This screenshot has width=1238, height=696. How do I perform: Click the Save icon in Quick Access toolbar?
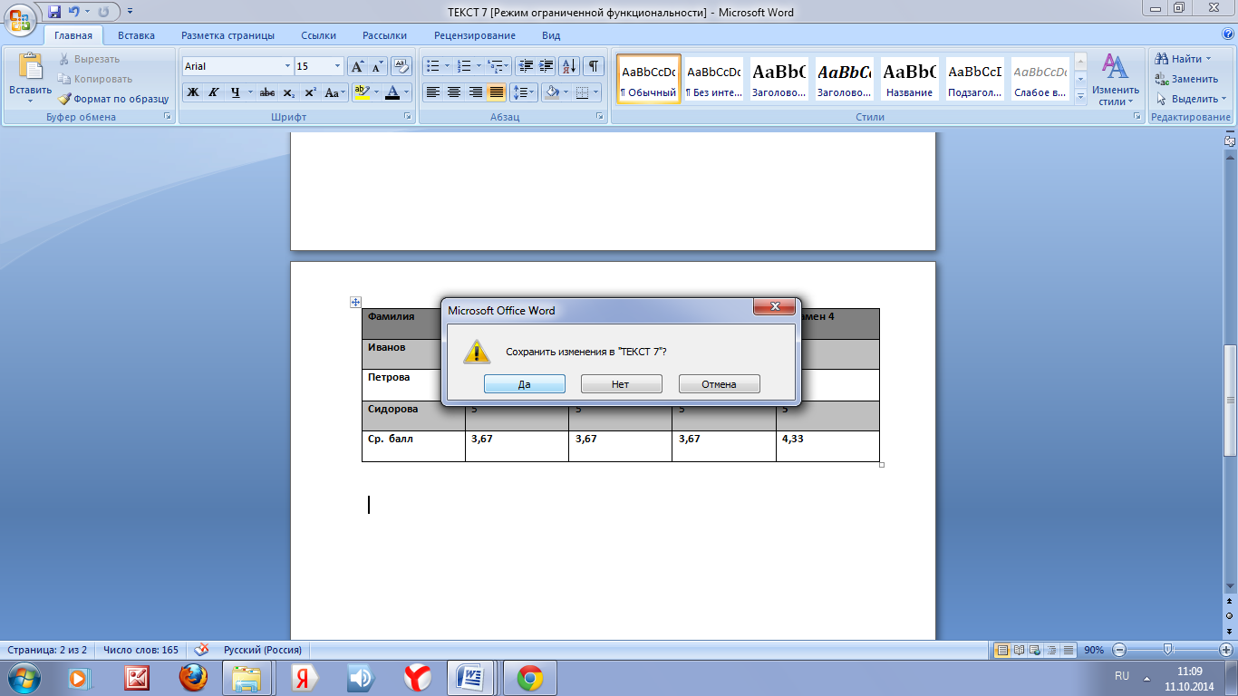pyautogui.click(x=54, y=12)
